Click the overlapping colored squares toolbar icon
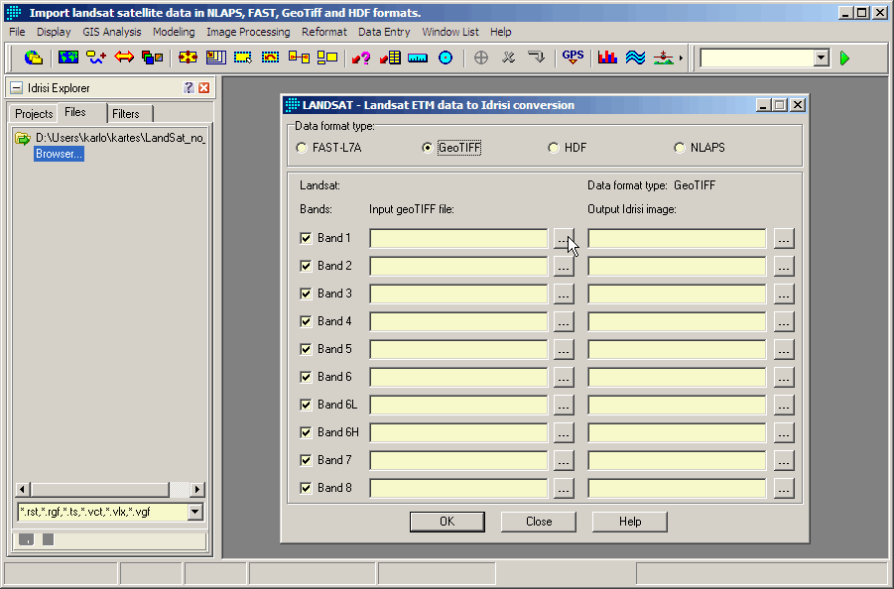 [152, 58]
